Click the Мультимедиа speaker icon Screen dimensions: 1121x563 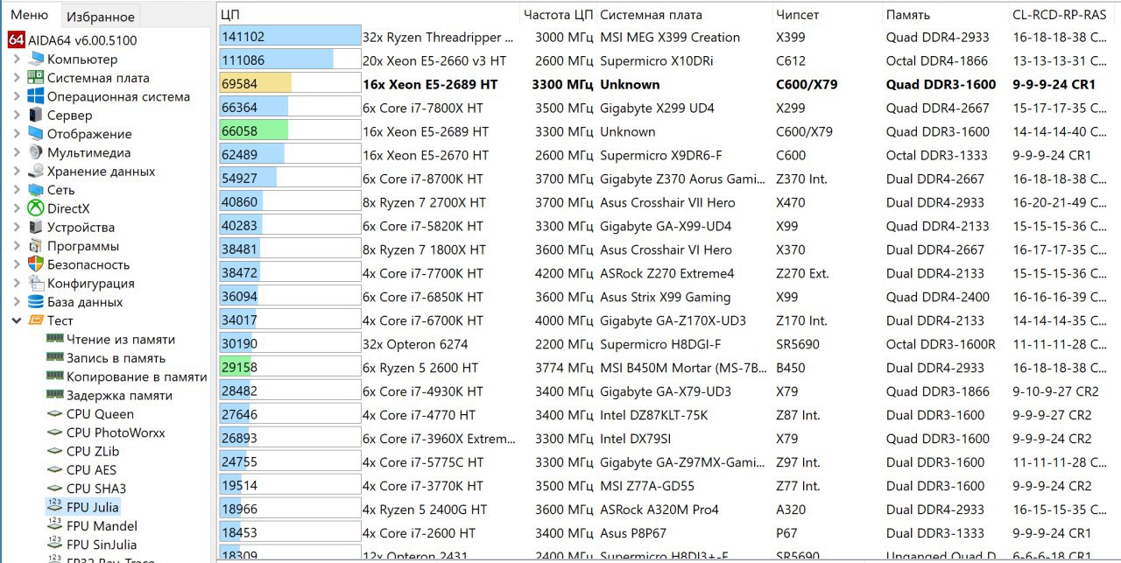pyautogui.click(x=35, y=152)
